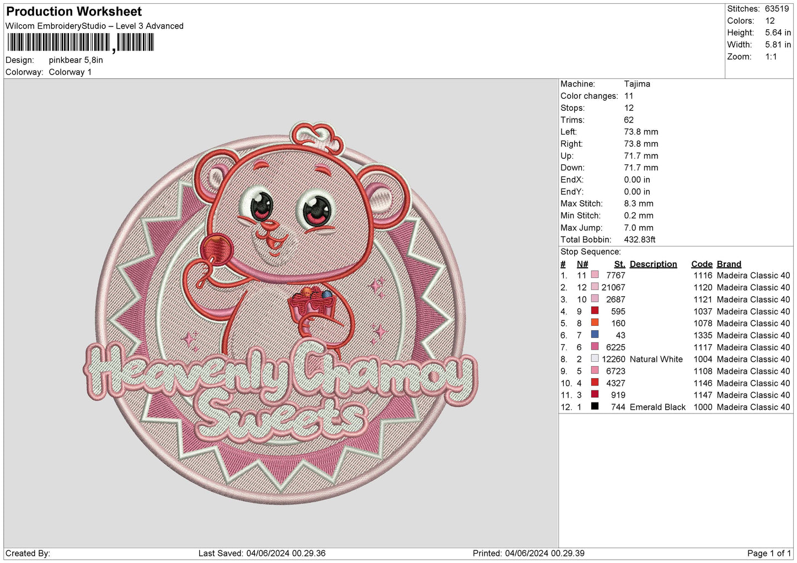Click the 'Stop Sequence:' heading
This screenshot has width=797, height=563.
pyautogui.click(x=590, y=252)
